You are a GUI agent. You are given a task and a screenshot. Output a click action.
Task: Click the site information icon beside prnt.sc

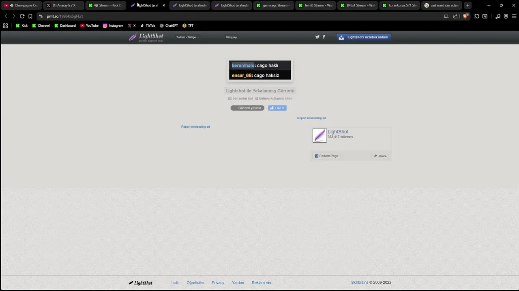tap(41, 16)
